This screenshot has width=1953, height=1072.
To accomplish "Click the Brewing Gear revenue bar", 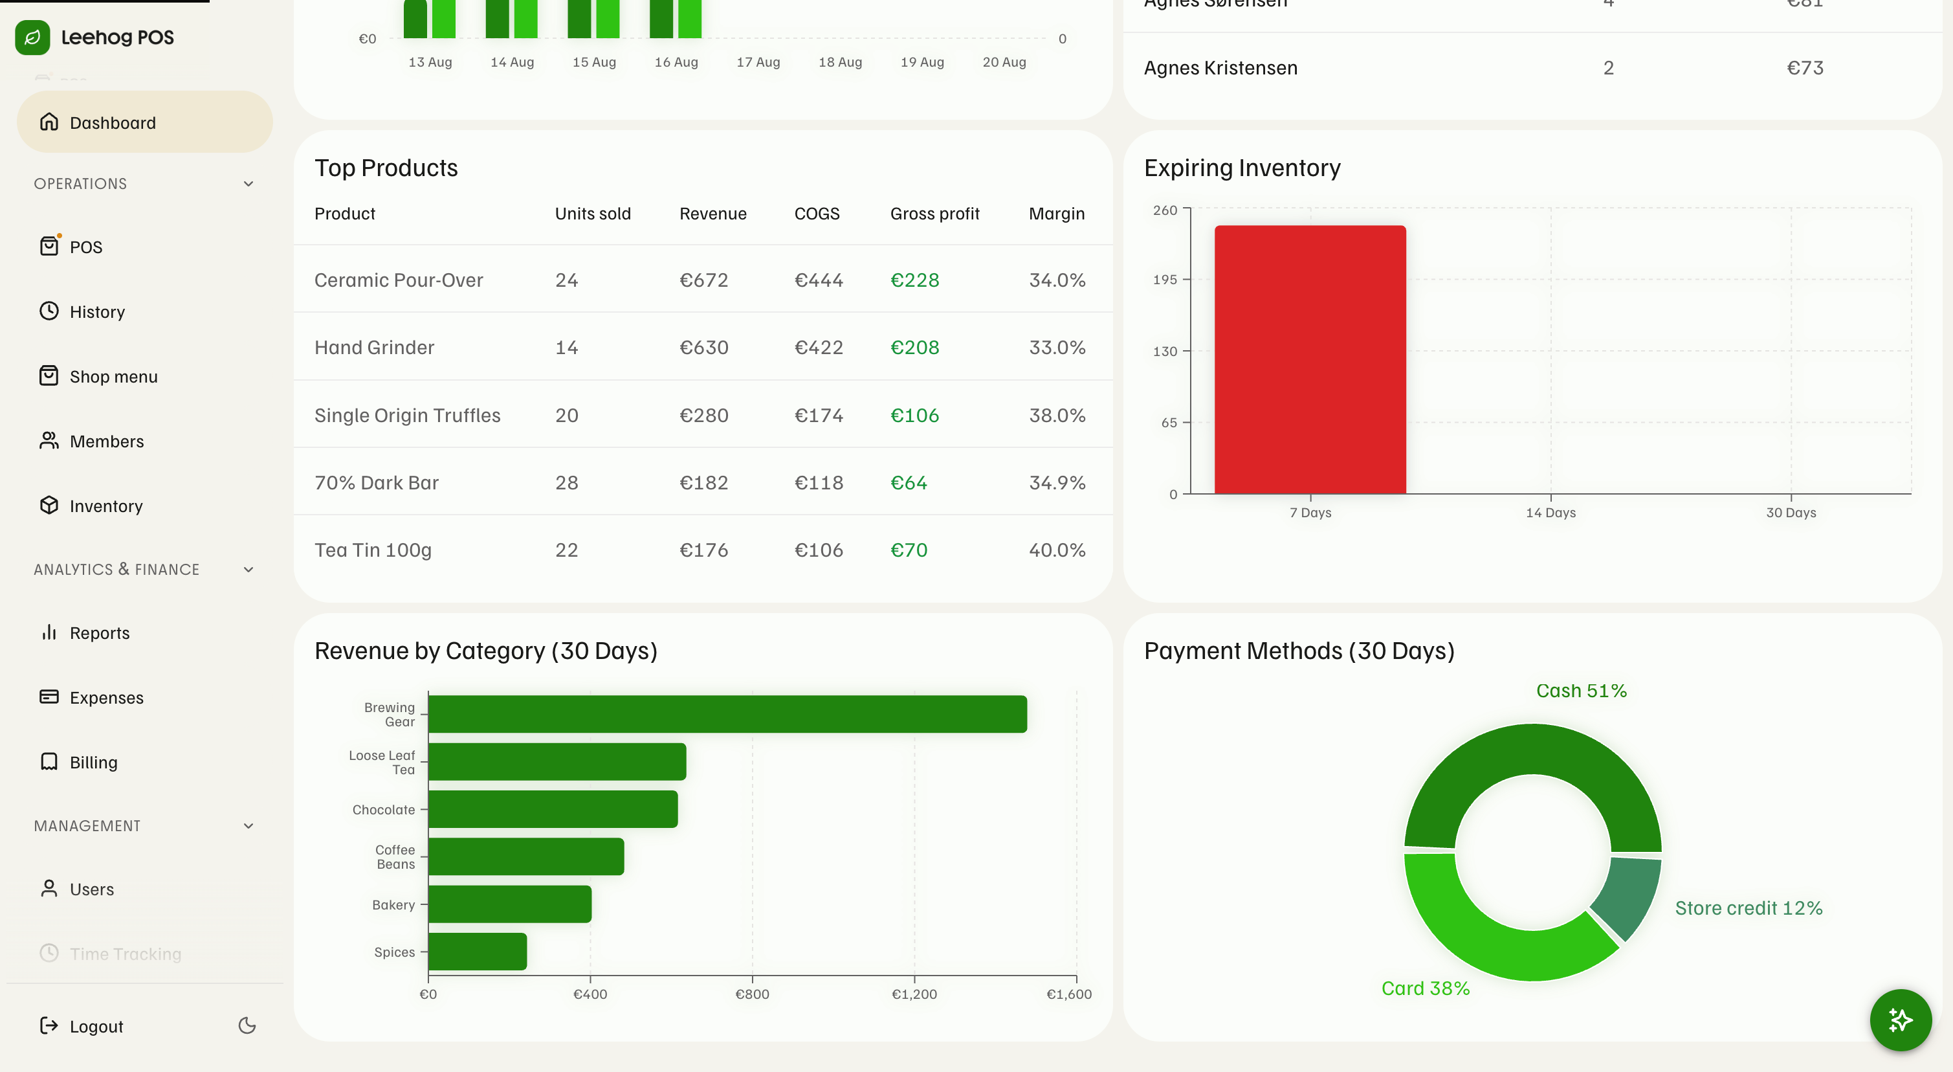I will point(728,714).
